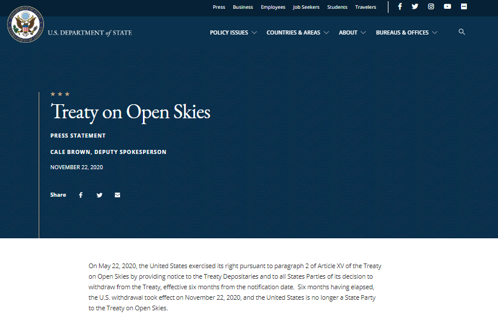This screenshot has height=315, width=498.
Task: Open the Twitter icon in top bar
Action: pos(415,6)
